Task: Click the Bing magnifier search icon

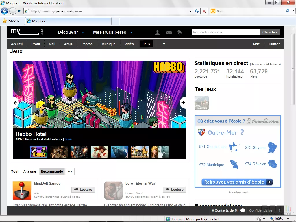Action: tap(288, 11)
